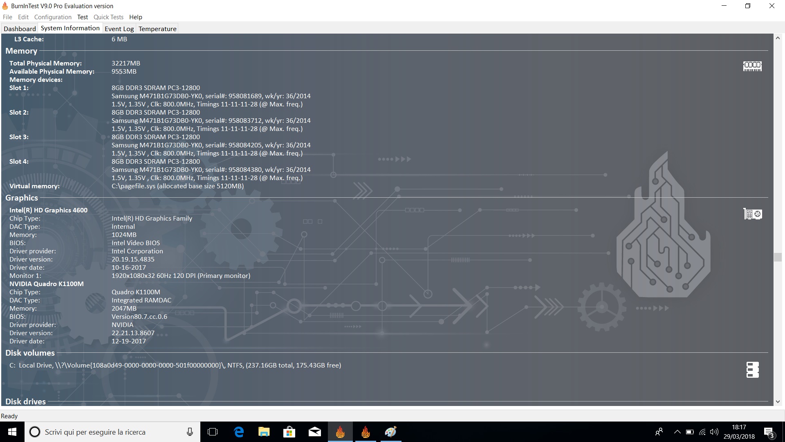Click the scrollbar down arrow
Image resolution: width=785 pixels, height=442 pixels.
click(778, 402)
